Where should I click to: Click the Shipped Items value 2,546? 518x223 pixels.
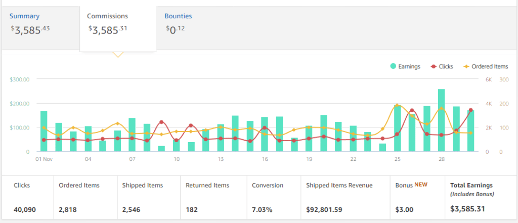131,209
